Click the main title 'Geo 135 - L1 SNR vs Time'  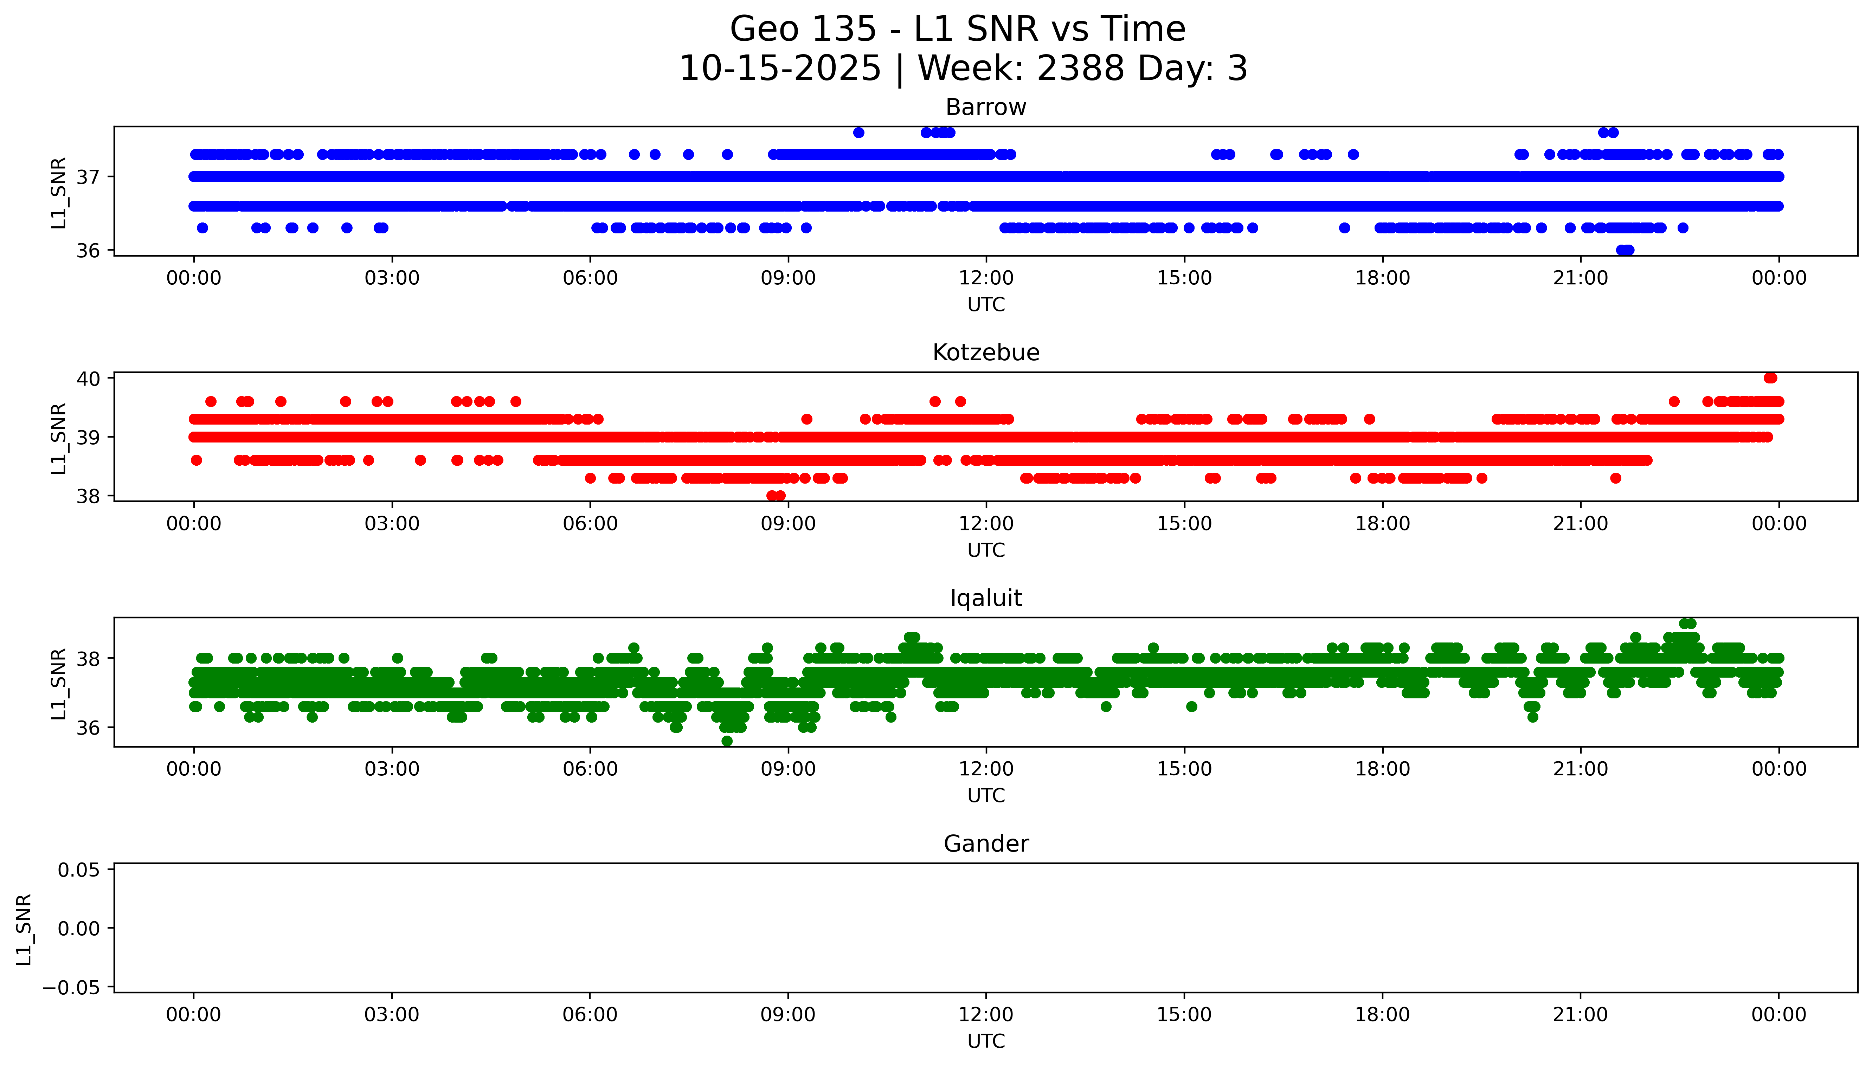(x=958, y=30)
